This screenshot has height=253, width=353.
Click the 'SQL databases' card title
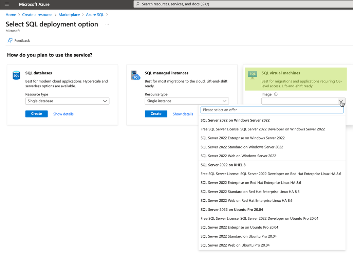[38, 73]
